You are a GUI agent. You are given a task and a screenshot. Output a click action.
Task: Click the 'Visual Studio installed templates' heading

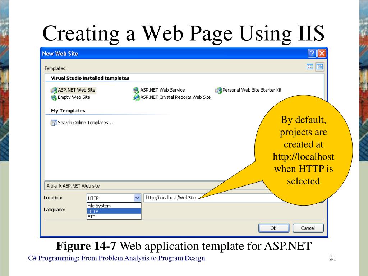click(x=90, y=78)
